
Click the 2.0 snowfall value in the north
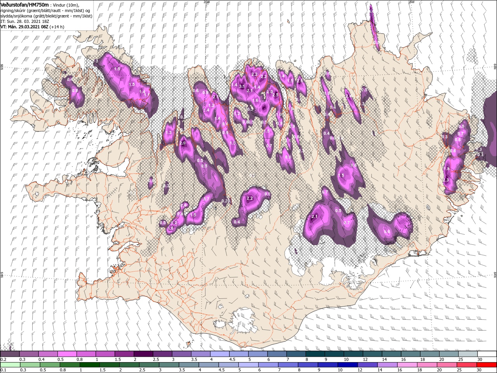point(270,92)
